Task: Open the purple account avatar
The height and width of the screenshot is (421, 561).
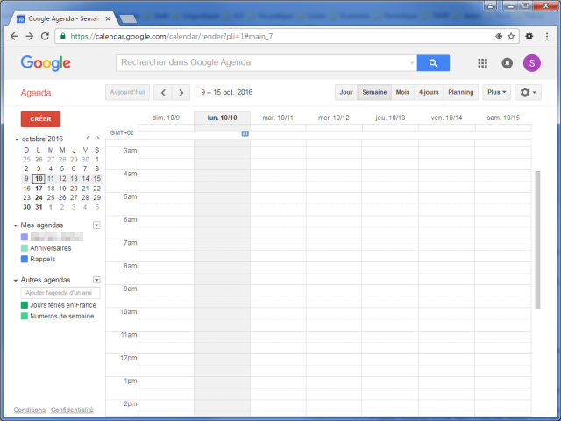Action: click(531, 63)
